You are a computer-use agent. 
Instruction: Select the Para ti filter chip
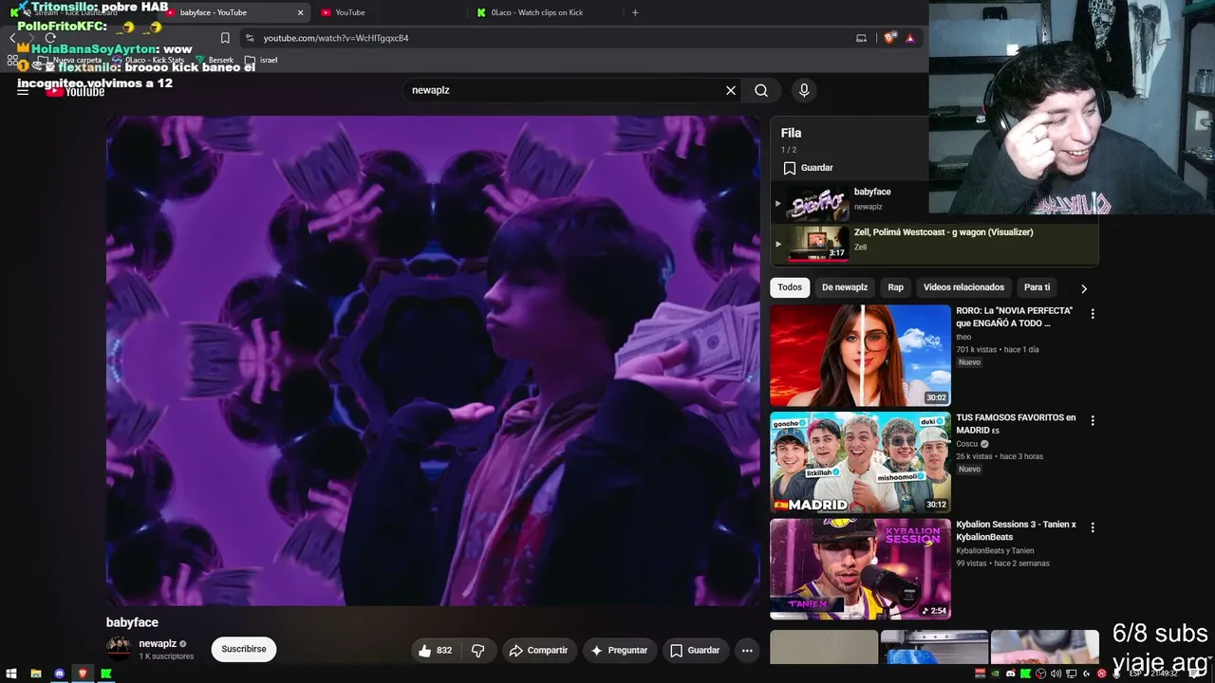pyautogui.click(x=1037, y=287)
